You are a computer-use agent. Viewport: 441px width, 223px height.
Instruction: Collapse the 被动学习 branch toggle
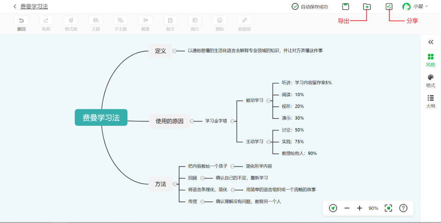268,101
